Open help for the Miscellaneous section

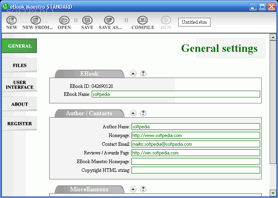[x=143, y=189]
